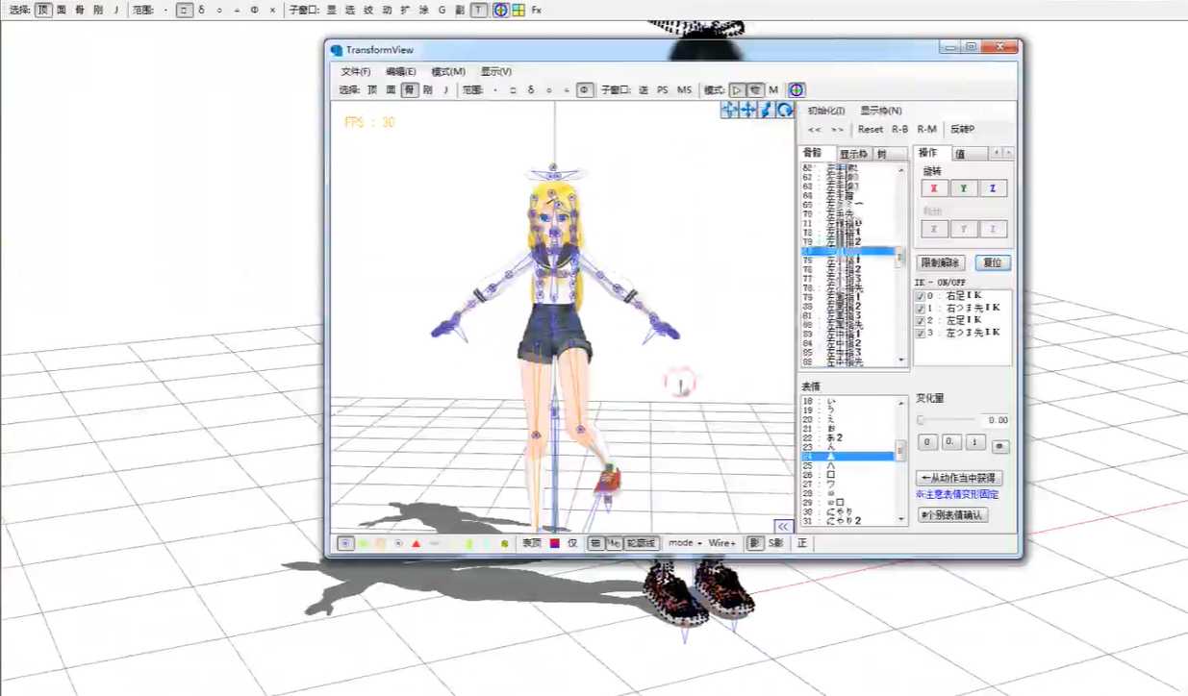The image size is (1188, 696).
Task: Open the 显示(V) menu in TransformView
Action: click(x=496, y=72)
